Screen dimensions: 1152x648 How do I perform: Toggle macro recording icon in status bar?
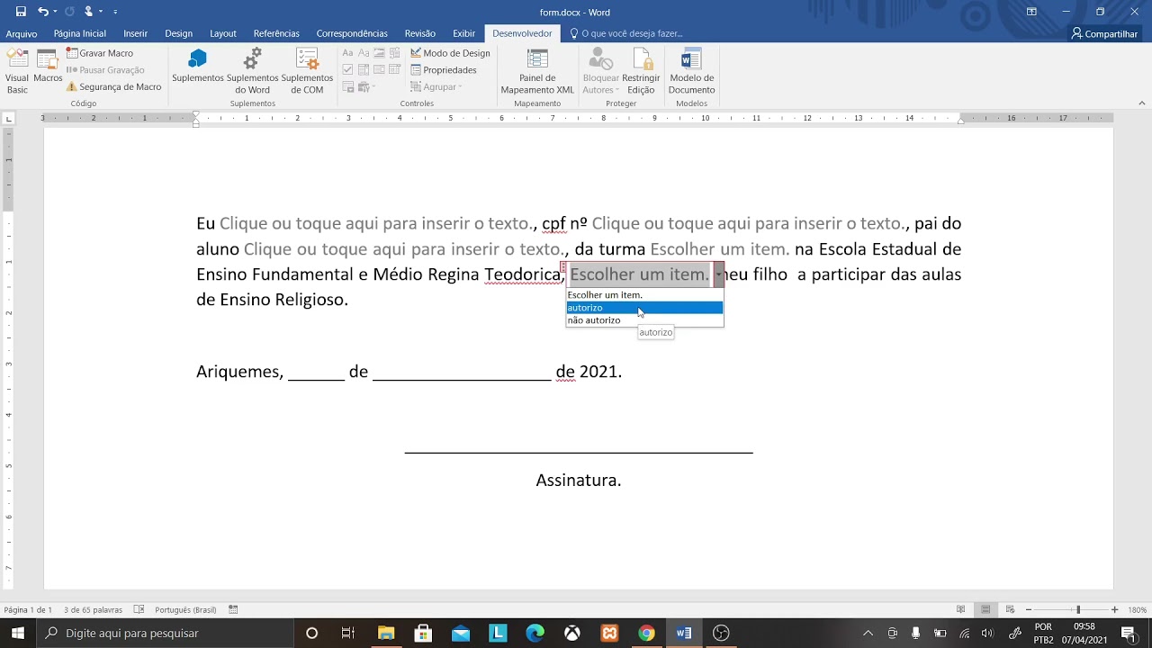coord(233,609)
